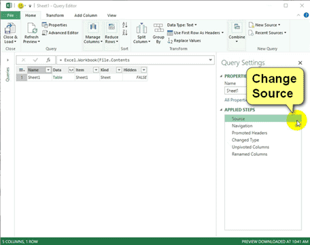310x245 pixels.
Task: Click the Sheet cell in Kind column
Action: [x=111, y=78]
